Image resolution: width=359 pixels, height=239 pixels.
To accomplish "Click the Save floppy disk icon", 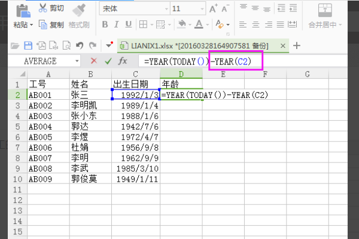I will click(28, 46).
